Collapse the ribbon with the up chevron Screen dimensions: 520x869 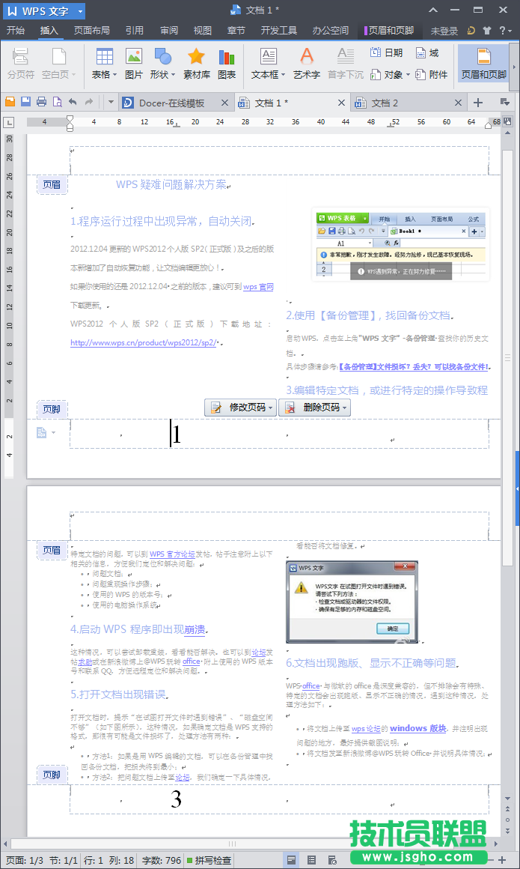(x=433, y=10)
